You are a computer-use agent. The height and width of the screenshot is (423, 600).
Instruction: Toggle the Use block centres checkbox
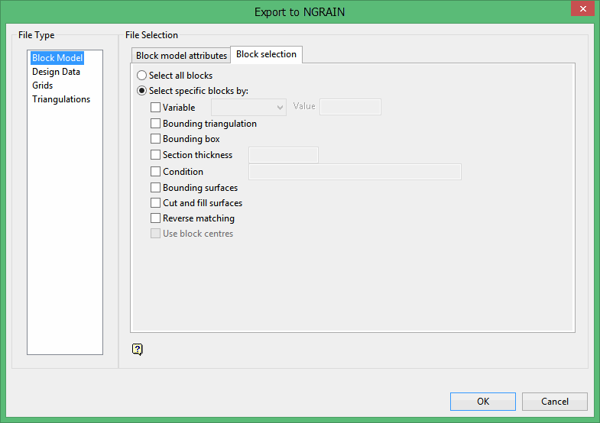coord(155,234)
